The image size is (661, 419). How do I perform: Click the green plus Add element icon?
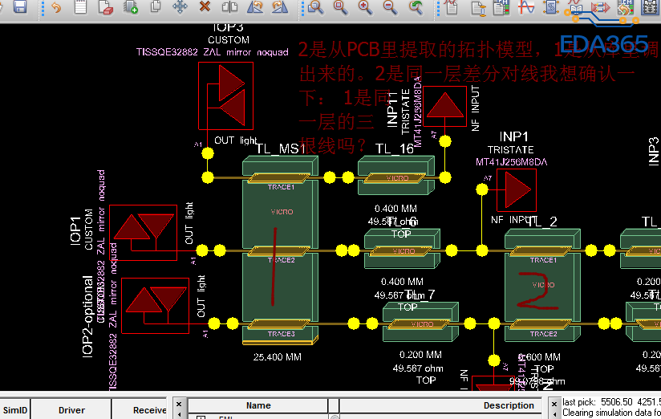pos(132,7)
